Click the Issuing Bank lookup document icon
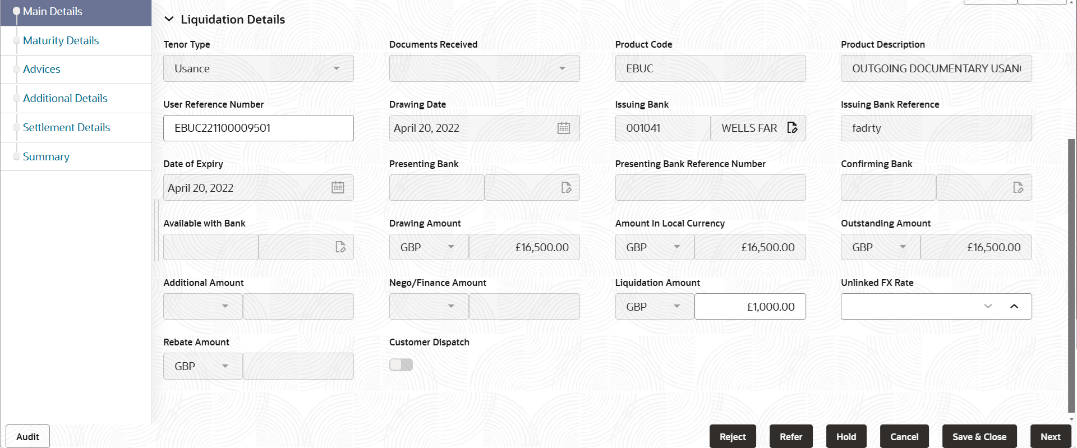The image size is (1077, 448). 792,128
